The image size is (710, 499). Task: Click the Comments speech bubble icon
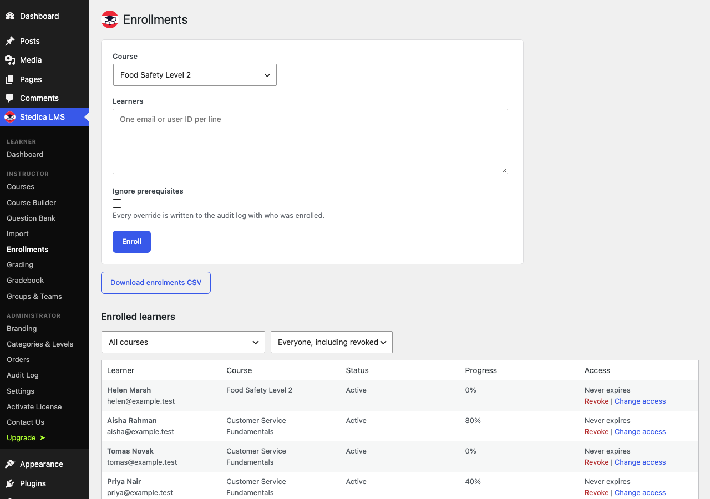[x=10, y=98]
